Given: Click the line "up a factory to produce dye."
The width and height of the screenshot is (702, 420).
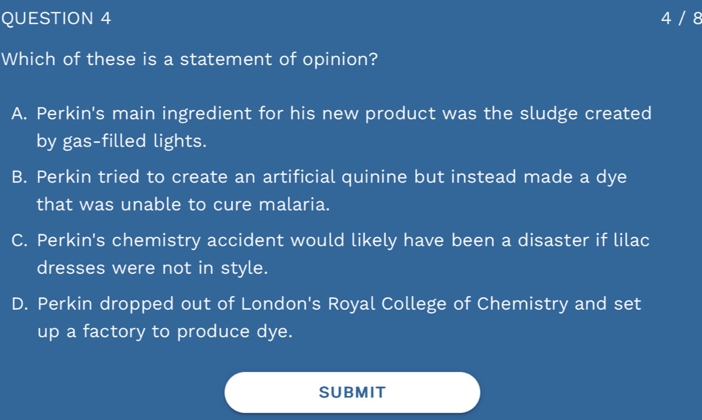Looking at the screenshot, I should (165, 332).
